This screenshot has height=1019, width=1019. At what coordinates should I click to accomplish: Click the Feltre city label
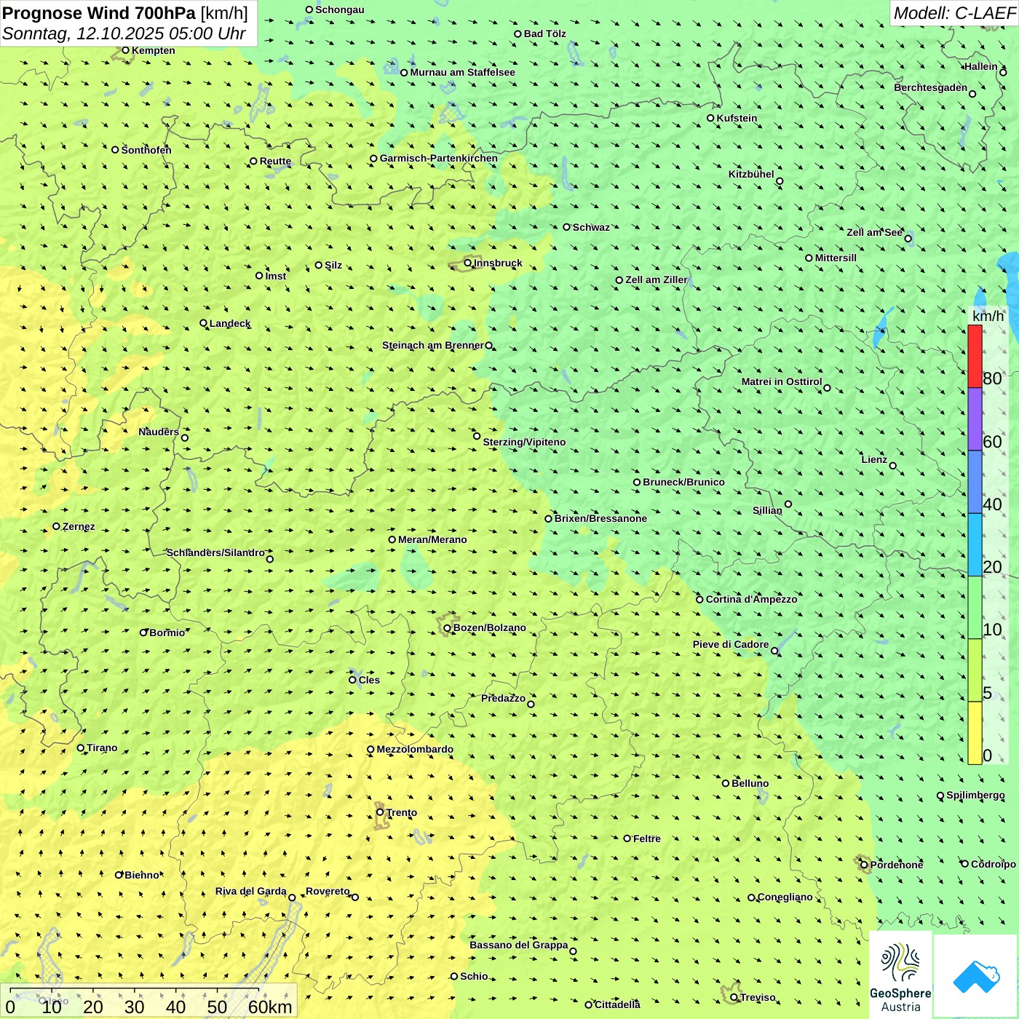pos(647,838)
